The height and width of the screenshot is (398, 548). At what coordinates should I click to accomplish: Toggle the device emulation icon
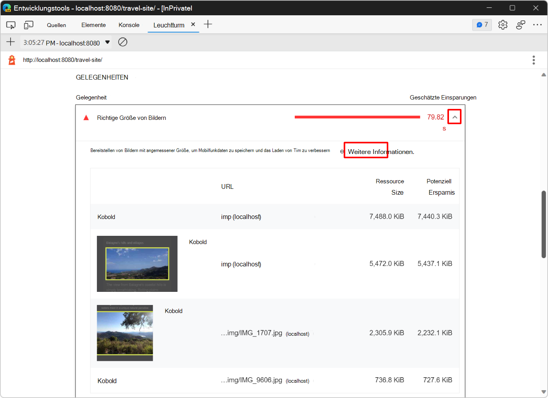pos(28,24)
